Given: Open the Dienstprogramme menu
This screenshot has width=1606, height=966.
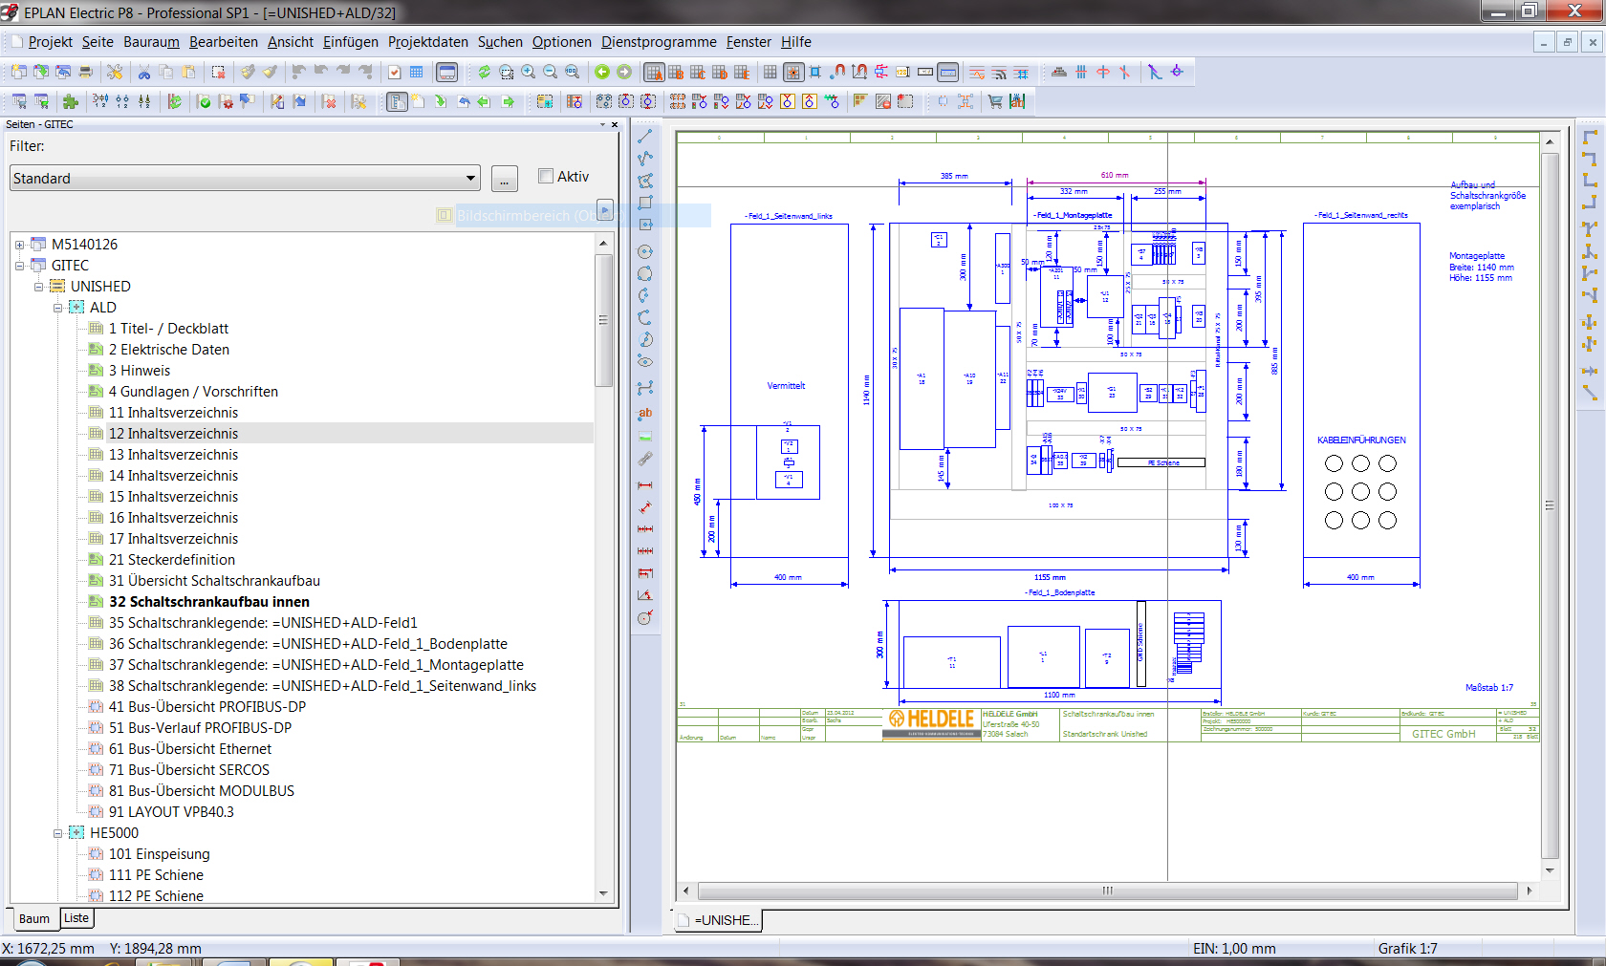Looking at the screenshot, I should click(x=659, y=42).
